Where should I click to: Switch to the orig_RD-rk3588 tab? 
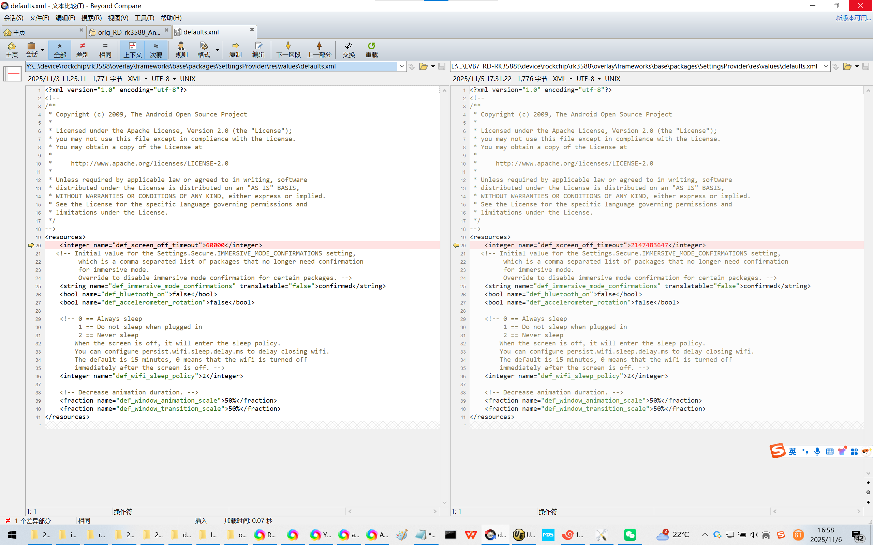point(129,32)
